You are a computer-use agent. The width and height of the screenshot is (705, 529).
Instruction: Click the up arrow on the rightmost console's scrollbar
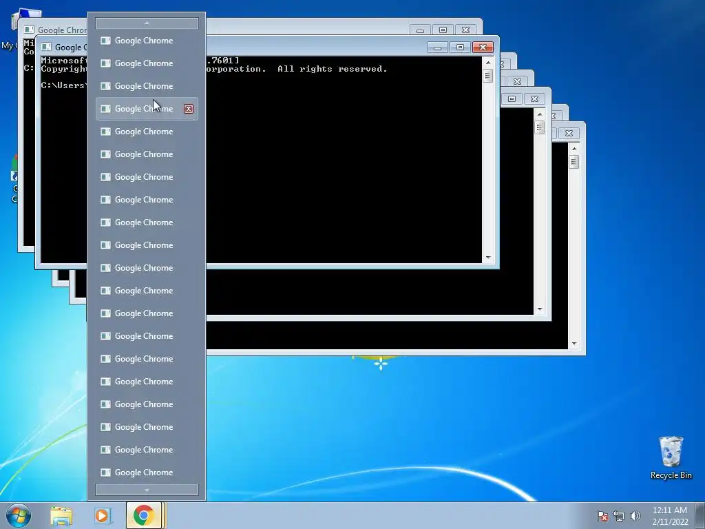click(574, 149)
